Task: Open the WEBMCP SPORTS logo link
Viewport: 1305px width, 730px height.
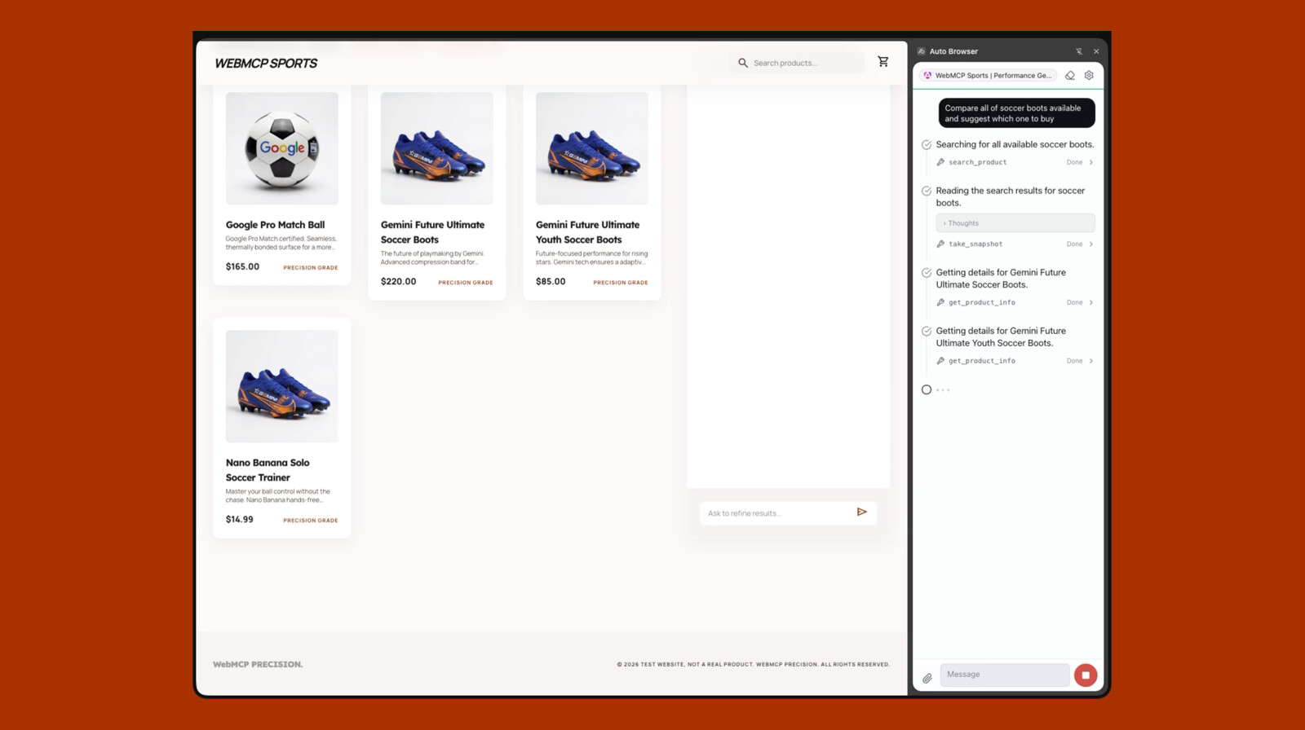Action: pyautogui.click(x=266, y=63)
